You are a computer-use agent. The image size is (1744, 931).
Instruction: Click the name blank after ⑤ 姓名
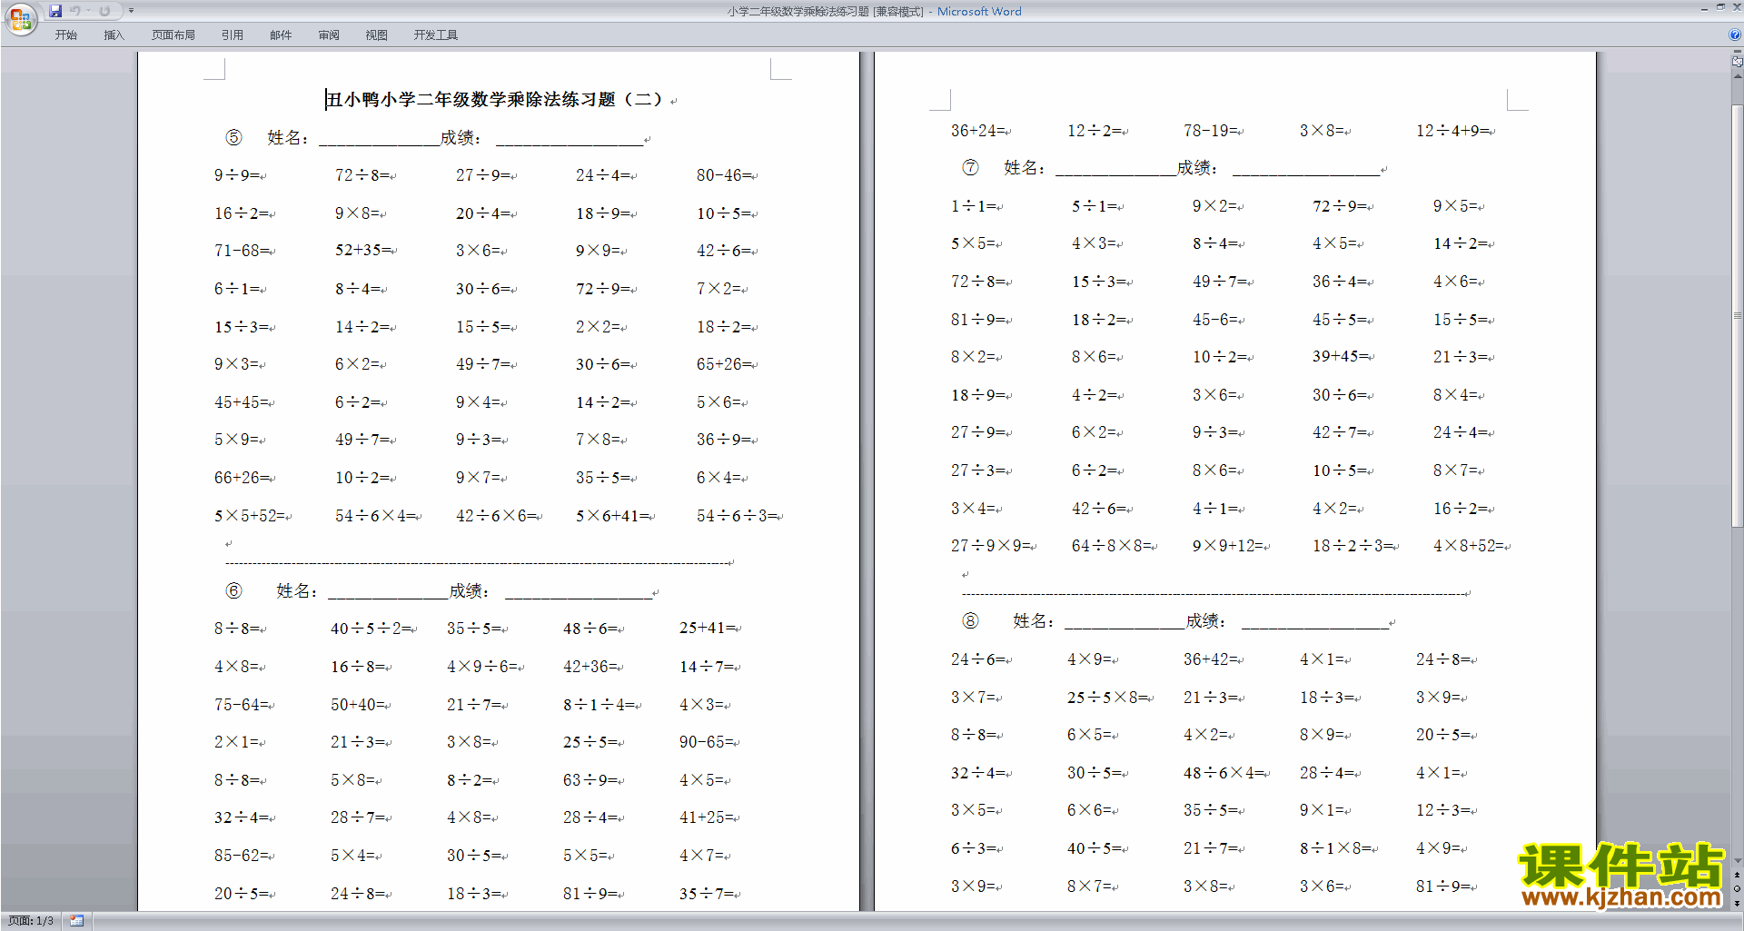point(379,139)
